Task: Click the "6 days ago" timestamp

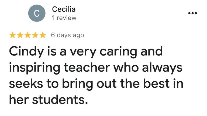Action: tap(67, 35)
